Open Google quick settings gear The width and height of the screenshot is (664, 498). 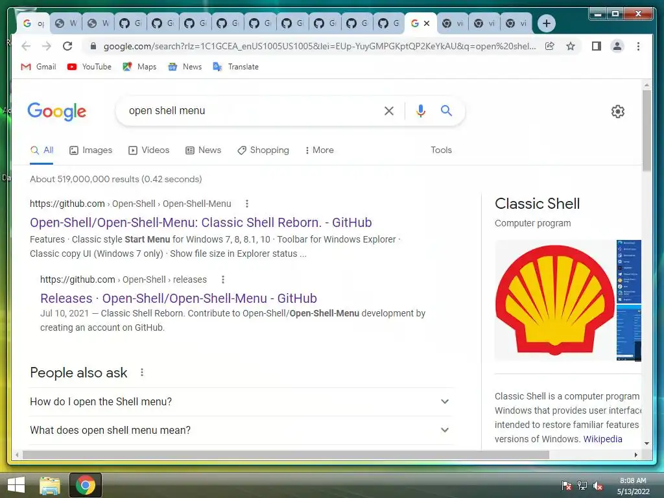point(618,112)
